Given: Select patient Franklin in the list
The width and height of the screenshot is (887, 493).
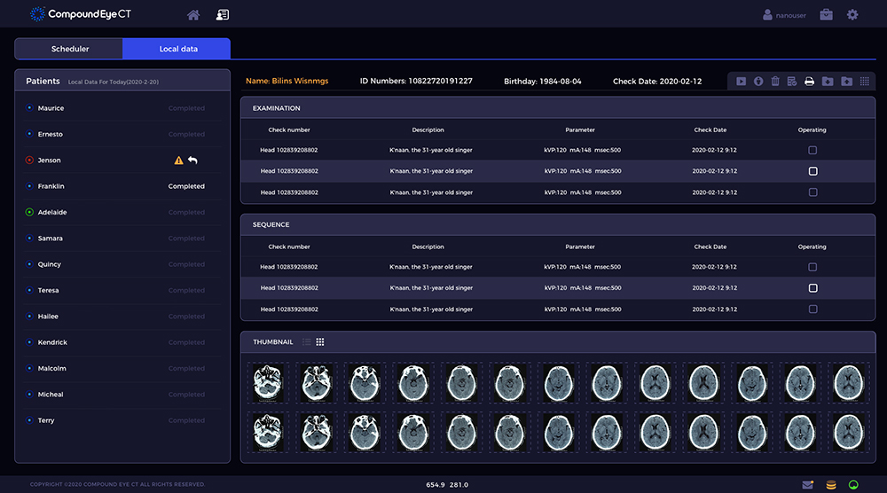Looking at the screenshot, I should (x=51, y=186).
